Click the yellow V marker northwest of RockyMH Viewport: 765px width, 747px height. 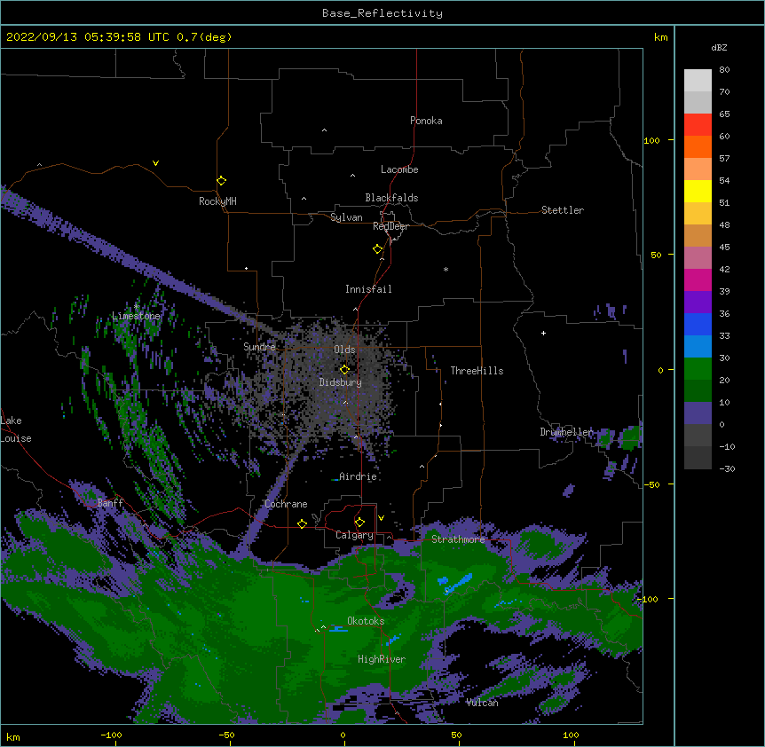(155, 163)
